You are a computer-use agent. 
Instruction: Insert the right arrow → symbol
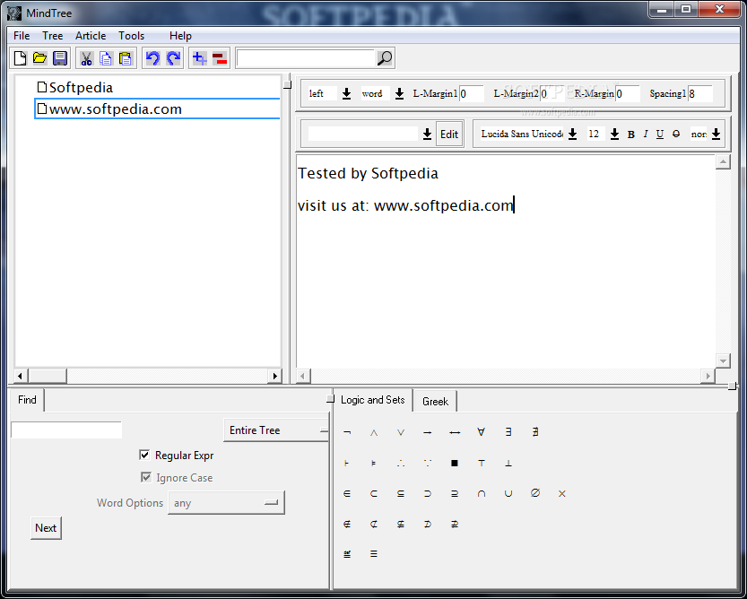[428, 432]
